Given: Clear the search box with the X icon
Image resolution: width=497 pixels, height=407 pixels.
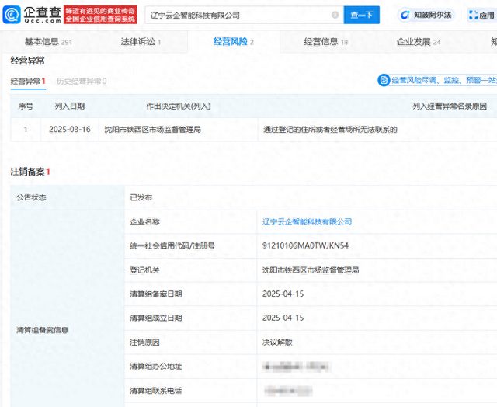Looking at the screenshot, I should tap(335, 15).
